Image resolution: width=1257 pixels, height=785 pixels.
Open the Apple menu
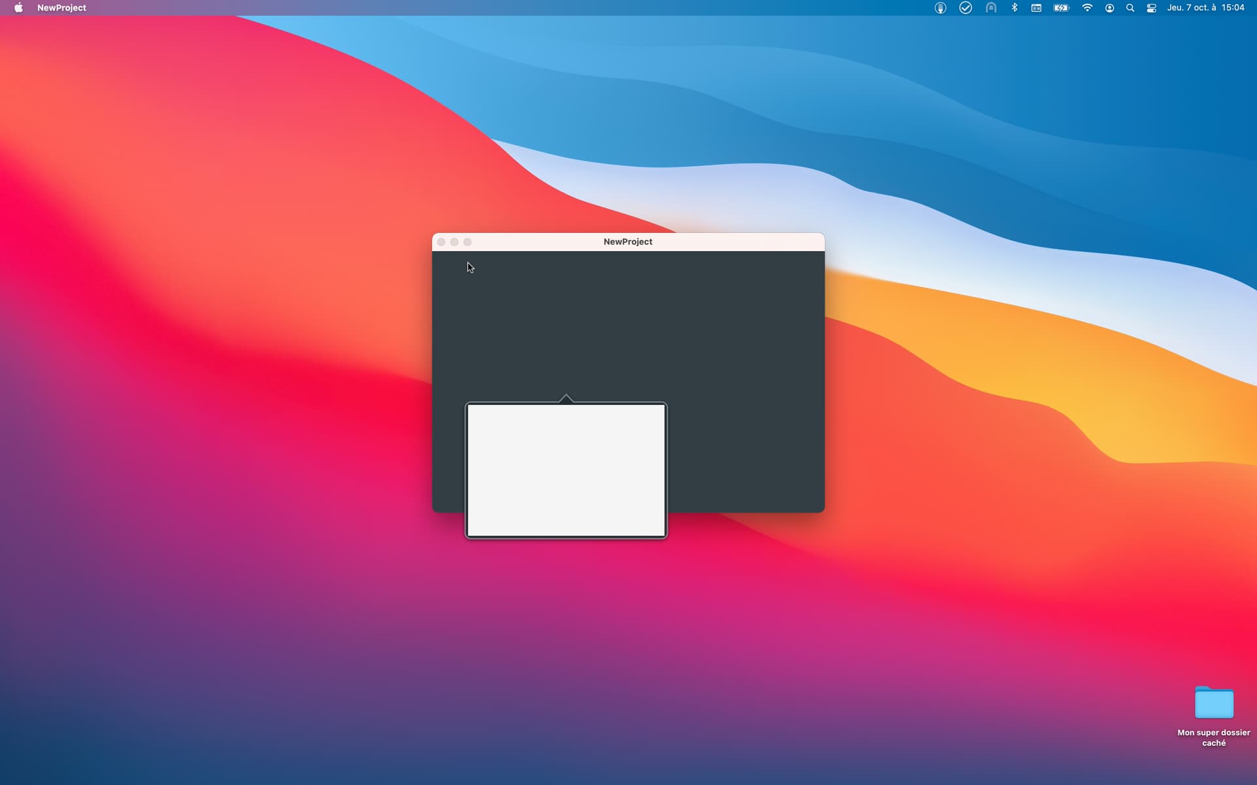[x=18, y=8]
